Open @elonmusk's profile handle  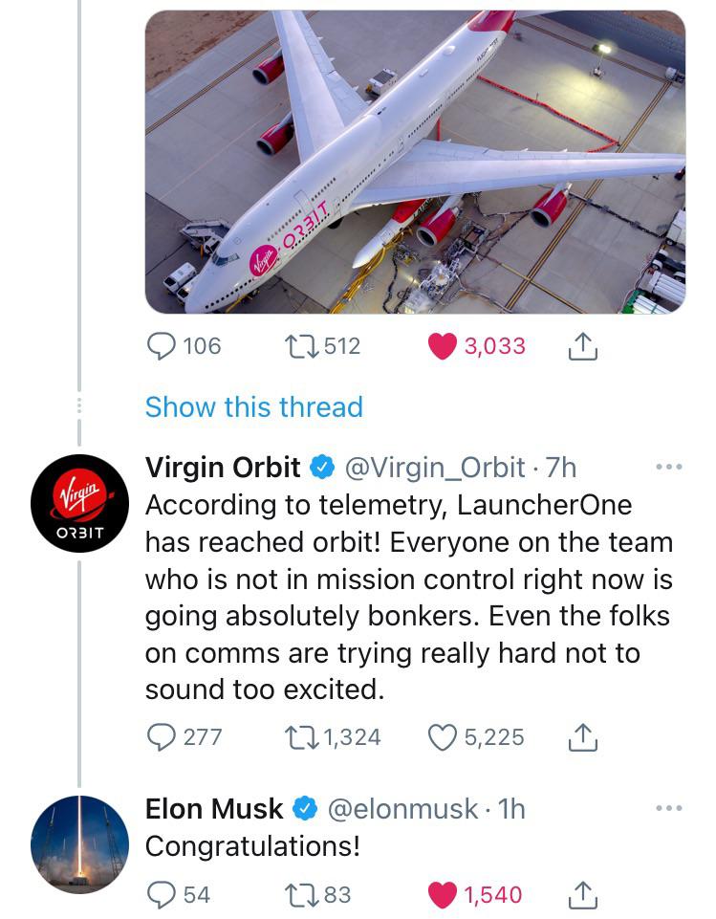(398, 808)
